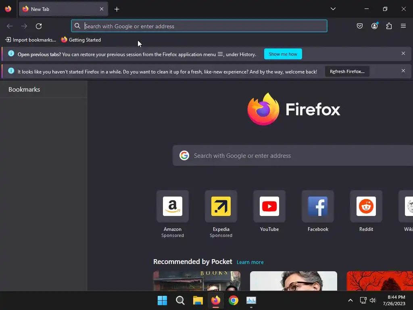Open the Firefox account menu
The width and height of the screenshot is (413, 310).
point(374,26)
